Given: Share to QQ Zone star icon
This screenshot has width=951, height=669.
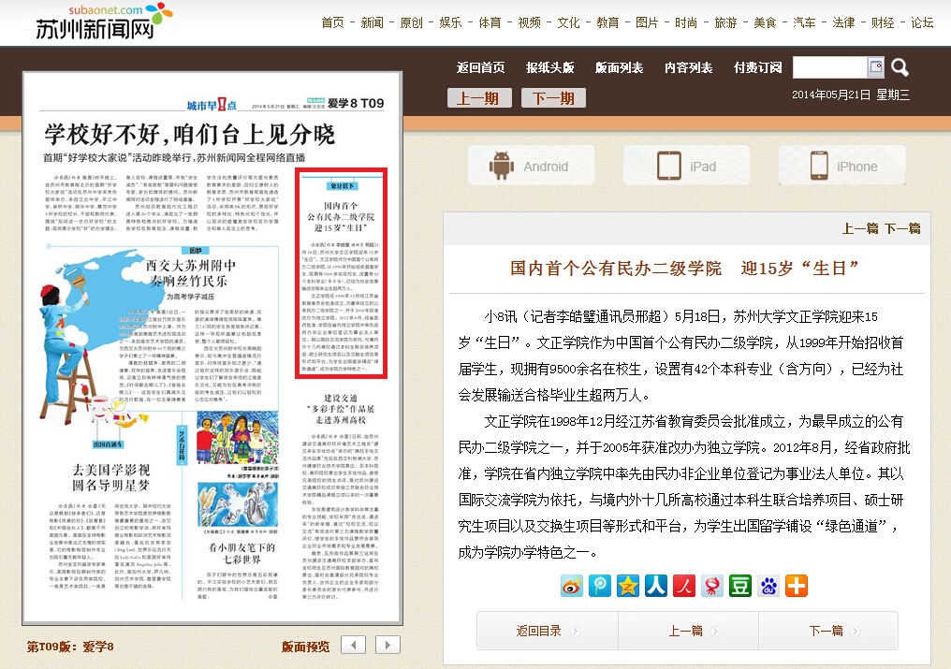Looking at the screenshot, I should click(628, 586).
